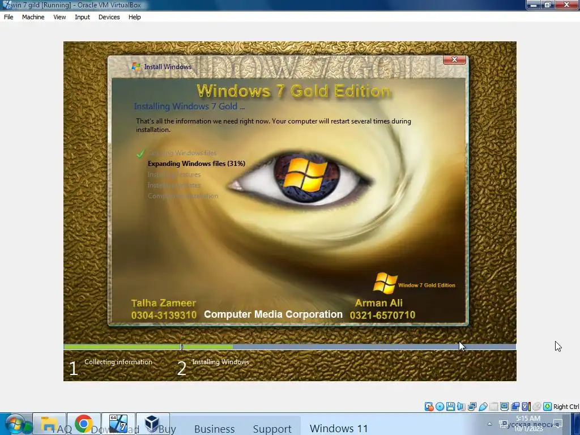This screenshot has width=580, height=435.
Task: Click the Expanding Windows files (31%) step
Action: [197, 164]
